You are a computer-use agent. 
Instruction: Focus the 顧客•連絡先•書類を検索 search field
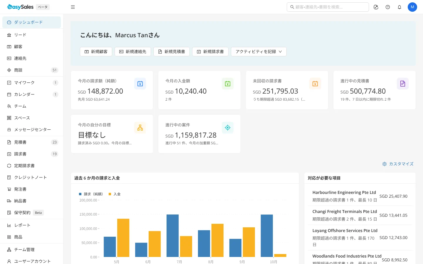click(328, 7)
